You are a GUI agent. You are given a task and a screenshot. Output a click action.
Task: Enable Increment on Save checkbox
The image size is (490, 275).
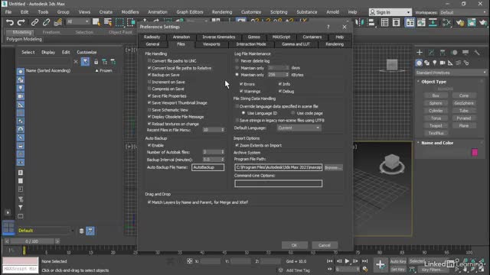click(149, 82)
